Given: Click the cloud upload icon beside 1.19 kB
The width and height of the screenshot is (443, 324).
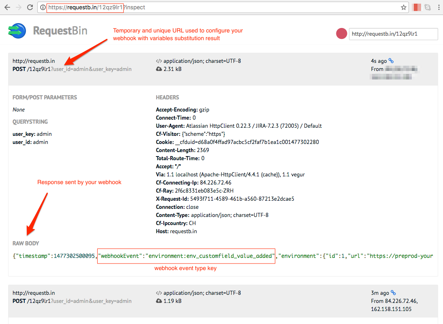Looking at the screenshot, I should pyautogui.click(x=159, y=301).
